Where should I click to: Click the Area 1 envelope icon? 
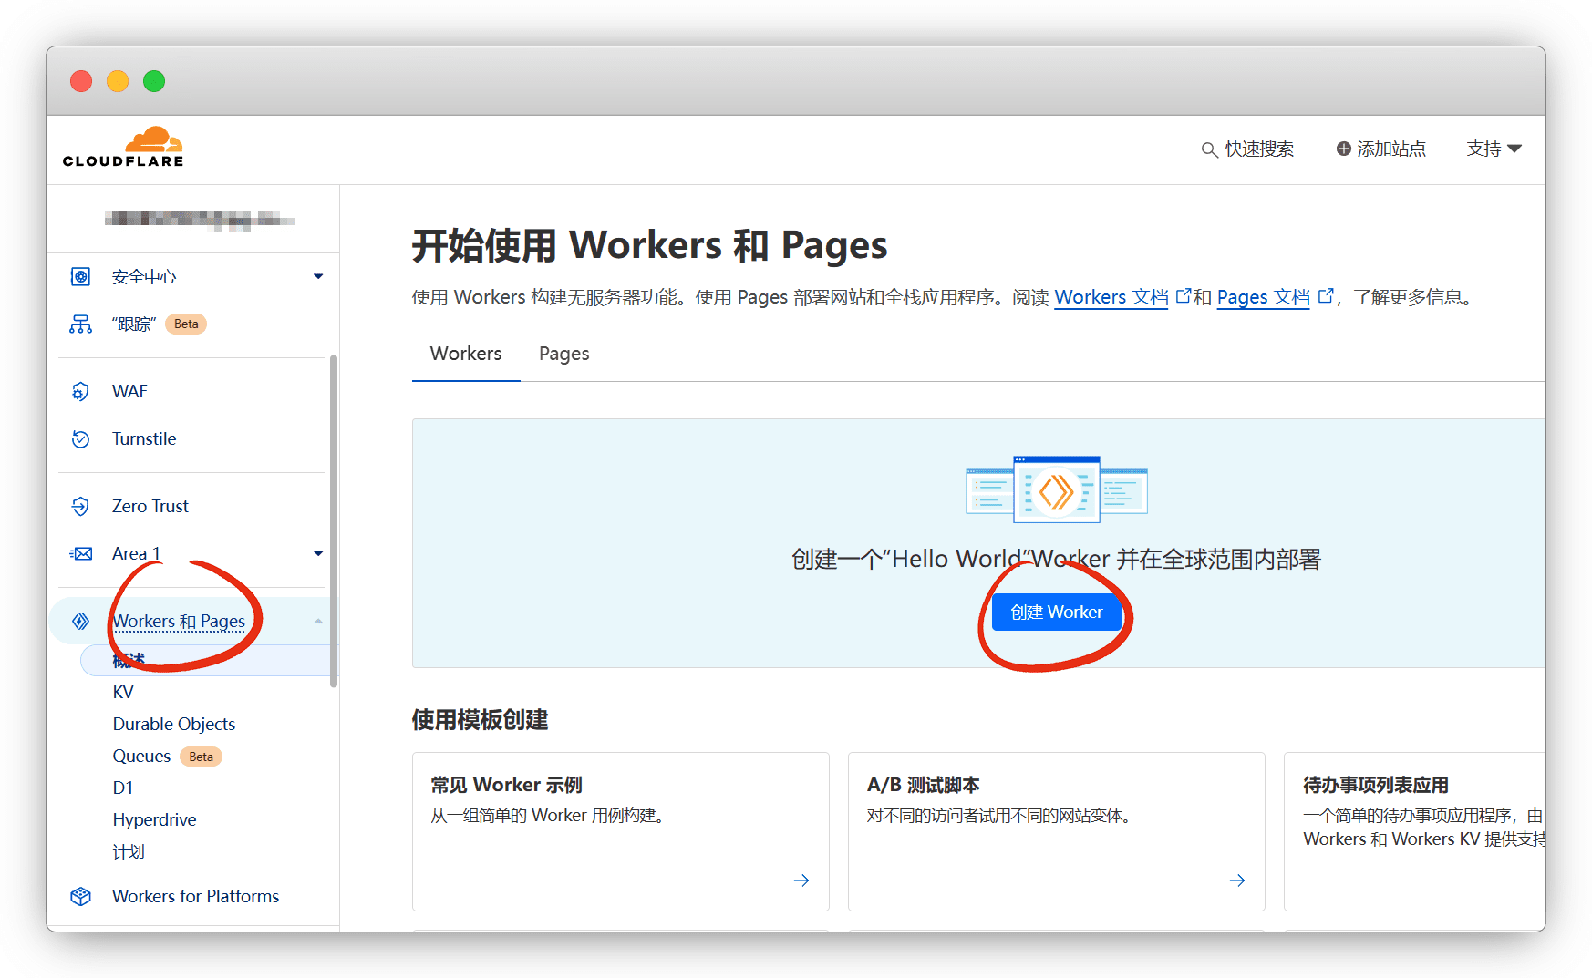(80, 554)
